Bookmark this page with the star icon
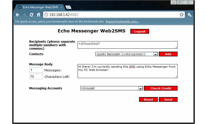Screen dimensions: 207x124 tap(182, 14)
